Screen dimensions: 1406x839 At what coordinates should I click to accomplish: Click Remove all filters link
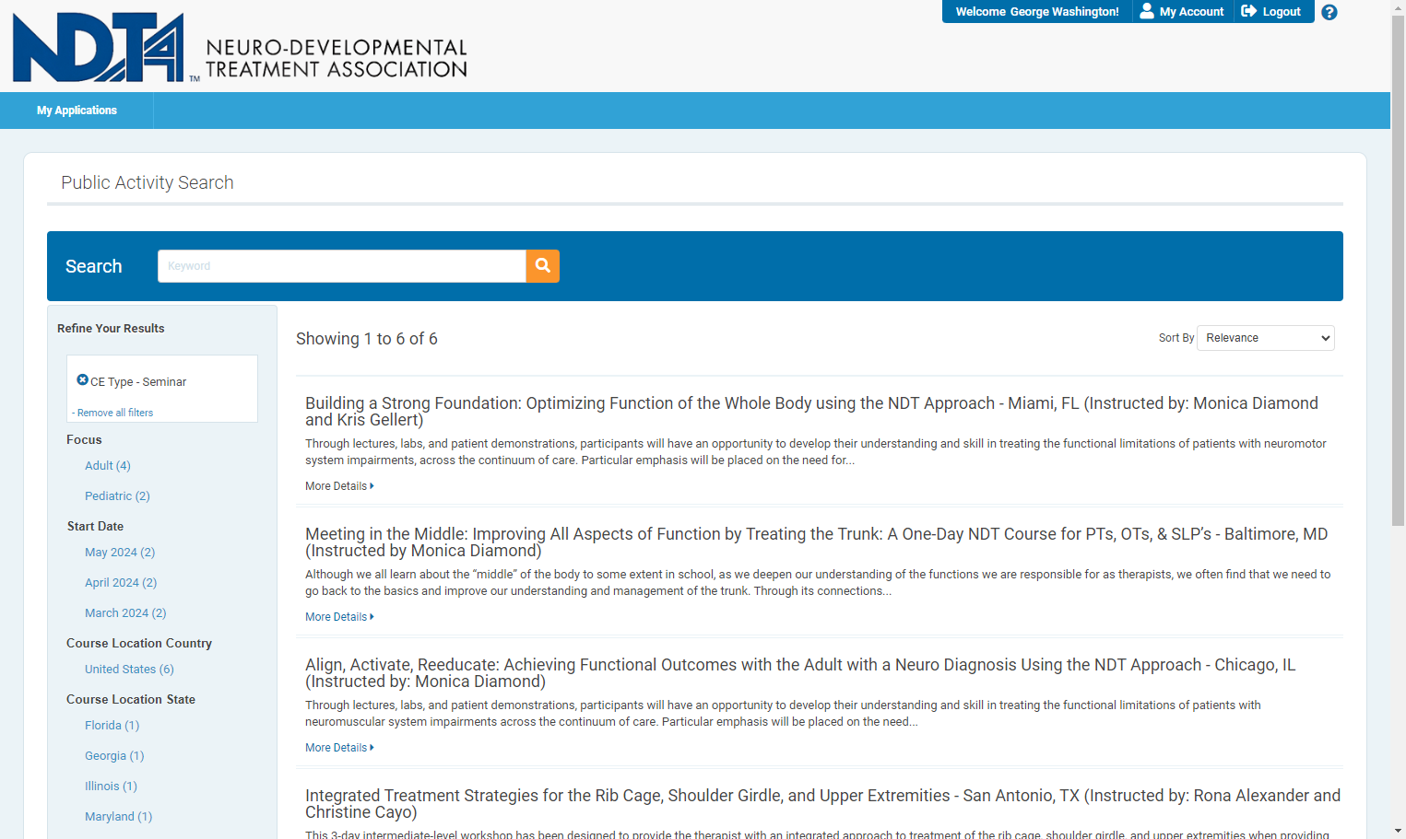pyautogui.click(x=115, y=413)
